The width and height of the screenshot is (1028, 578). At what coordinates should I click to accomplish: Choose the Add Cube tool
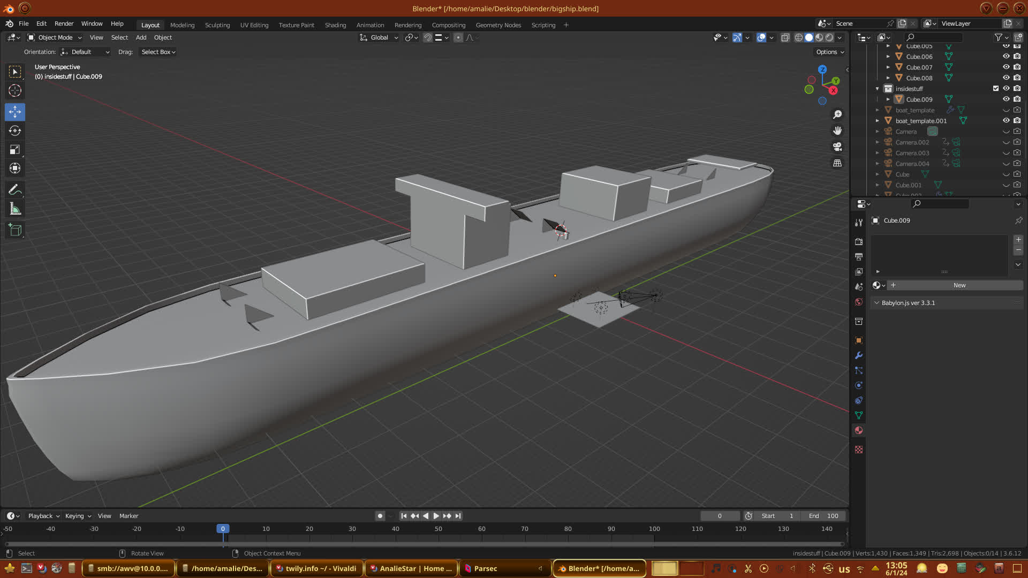tap(15, 230)
